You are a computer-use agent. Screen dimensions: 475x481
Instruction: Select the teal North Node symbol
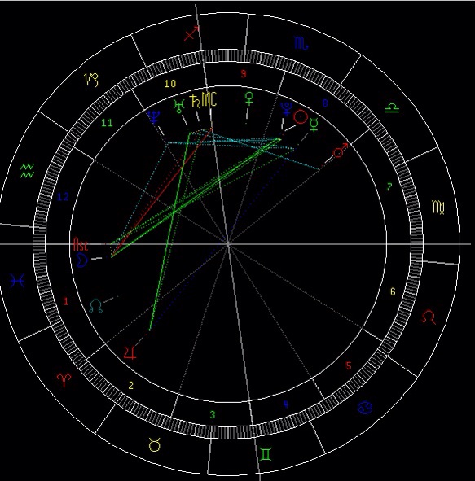coord(96,306)
